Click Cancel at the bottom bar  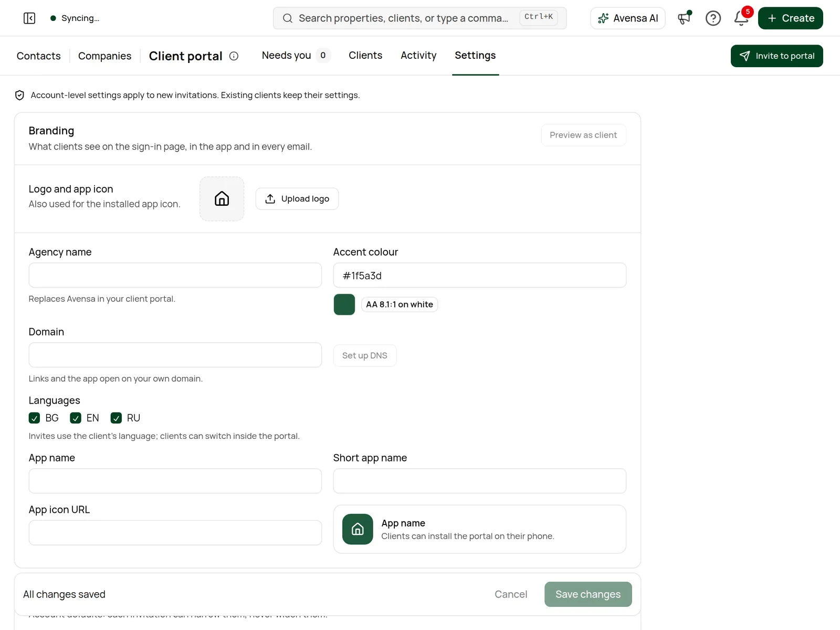pyautogui.click(x=511, y=594)
